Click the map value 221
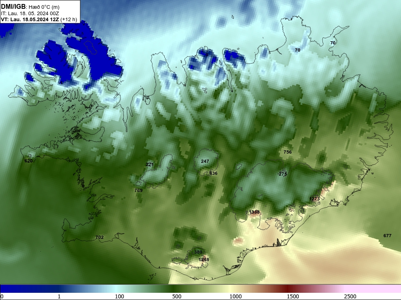Screen dimensions: 401x300 [150, 164]
